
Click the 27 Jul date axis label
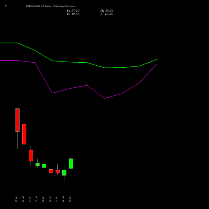tap(70, 199)
